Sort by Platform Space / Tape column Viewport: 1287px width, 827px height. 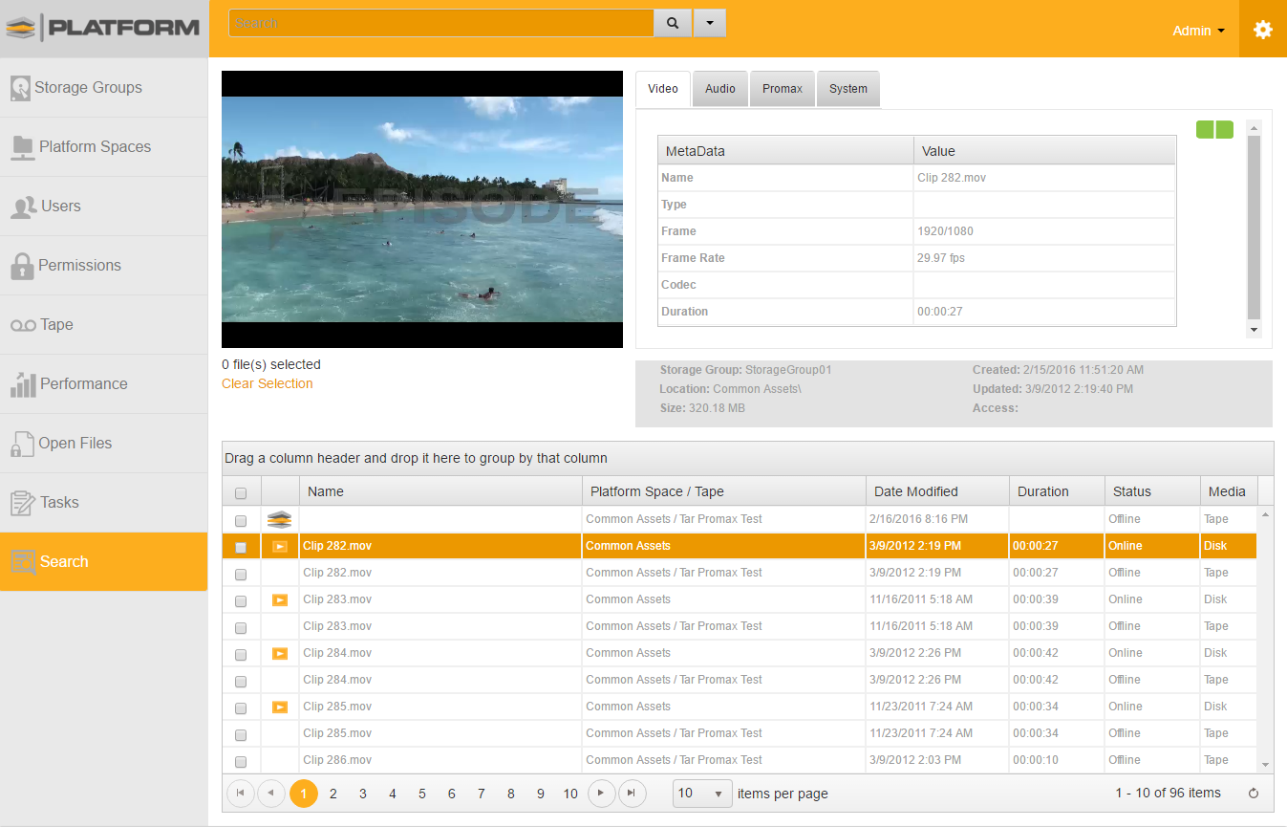tap(723, 491)
